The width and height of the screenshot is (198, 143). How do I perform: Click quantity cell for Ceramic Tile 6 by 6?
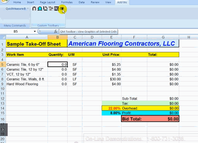click(x=57, y=64)
